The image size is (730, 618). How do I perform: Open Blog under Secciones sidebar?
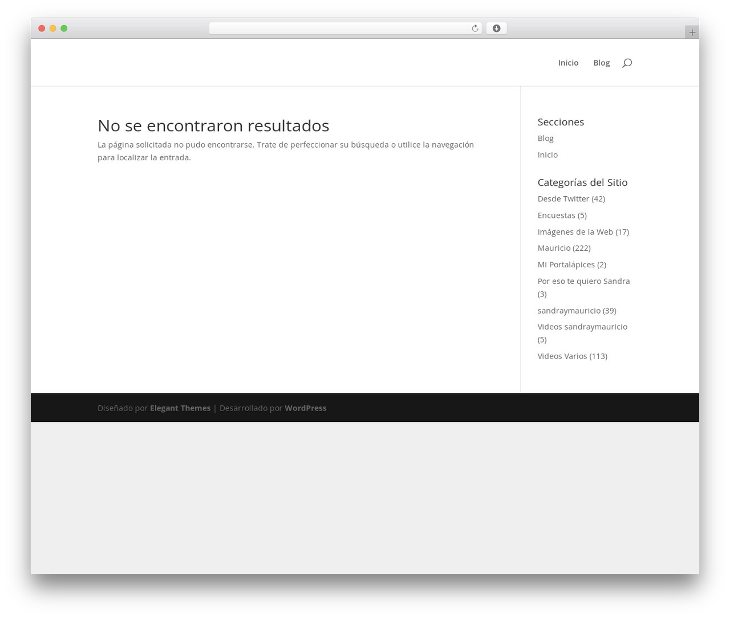click(545, 138)
